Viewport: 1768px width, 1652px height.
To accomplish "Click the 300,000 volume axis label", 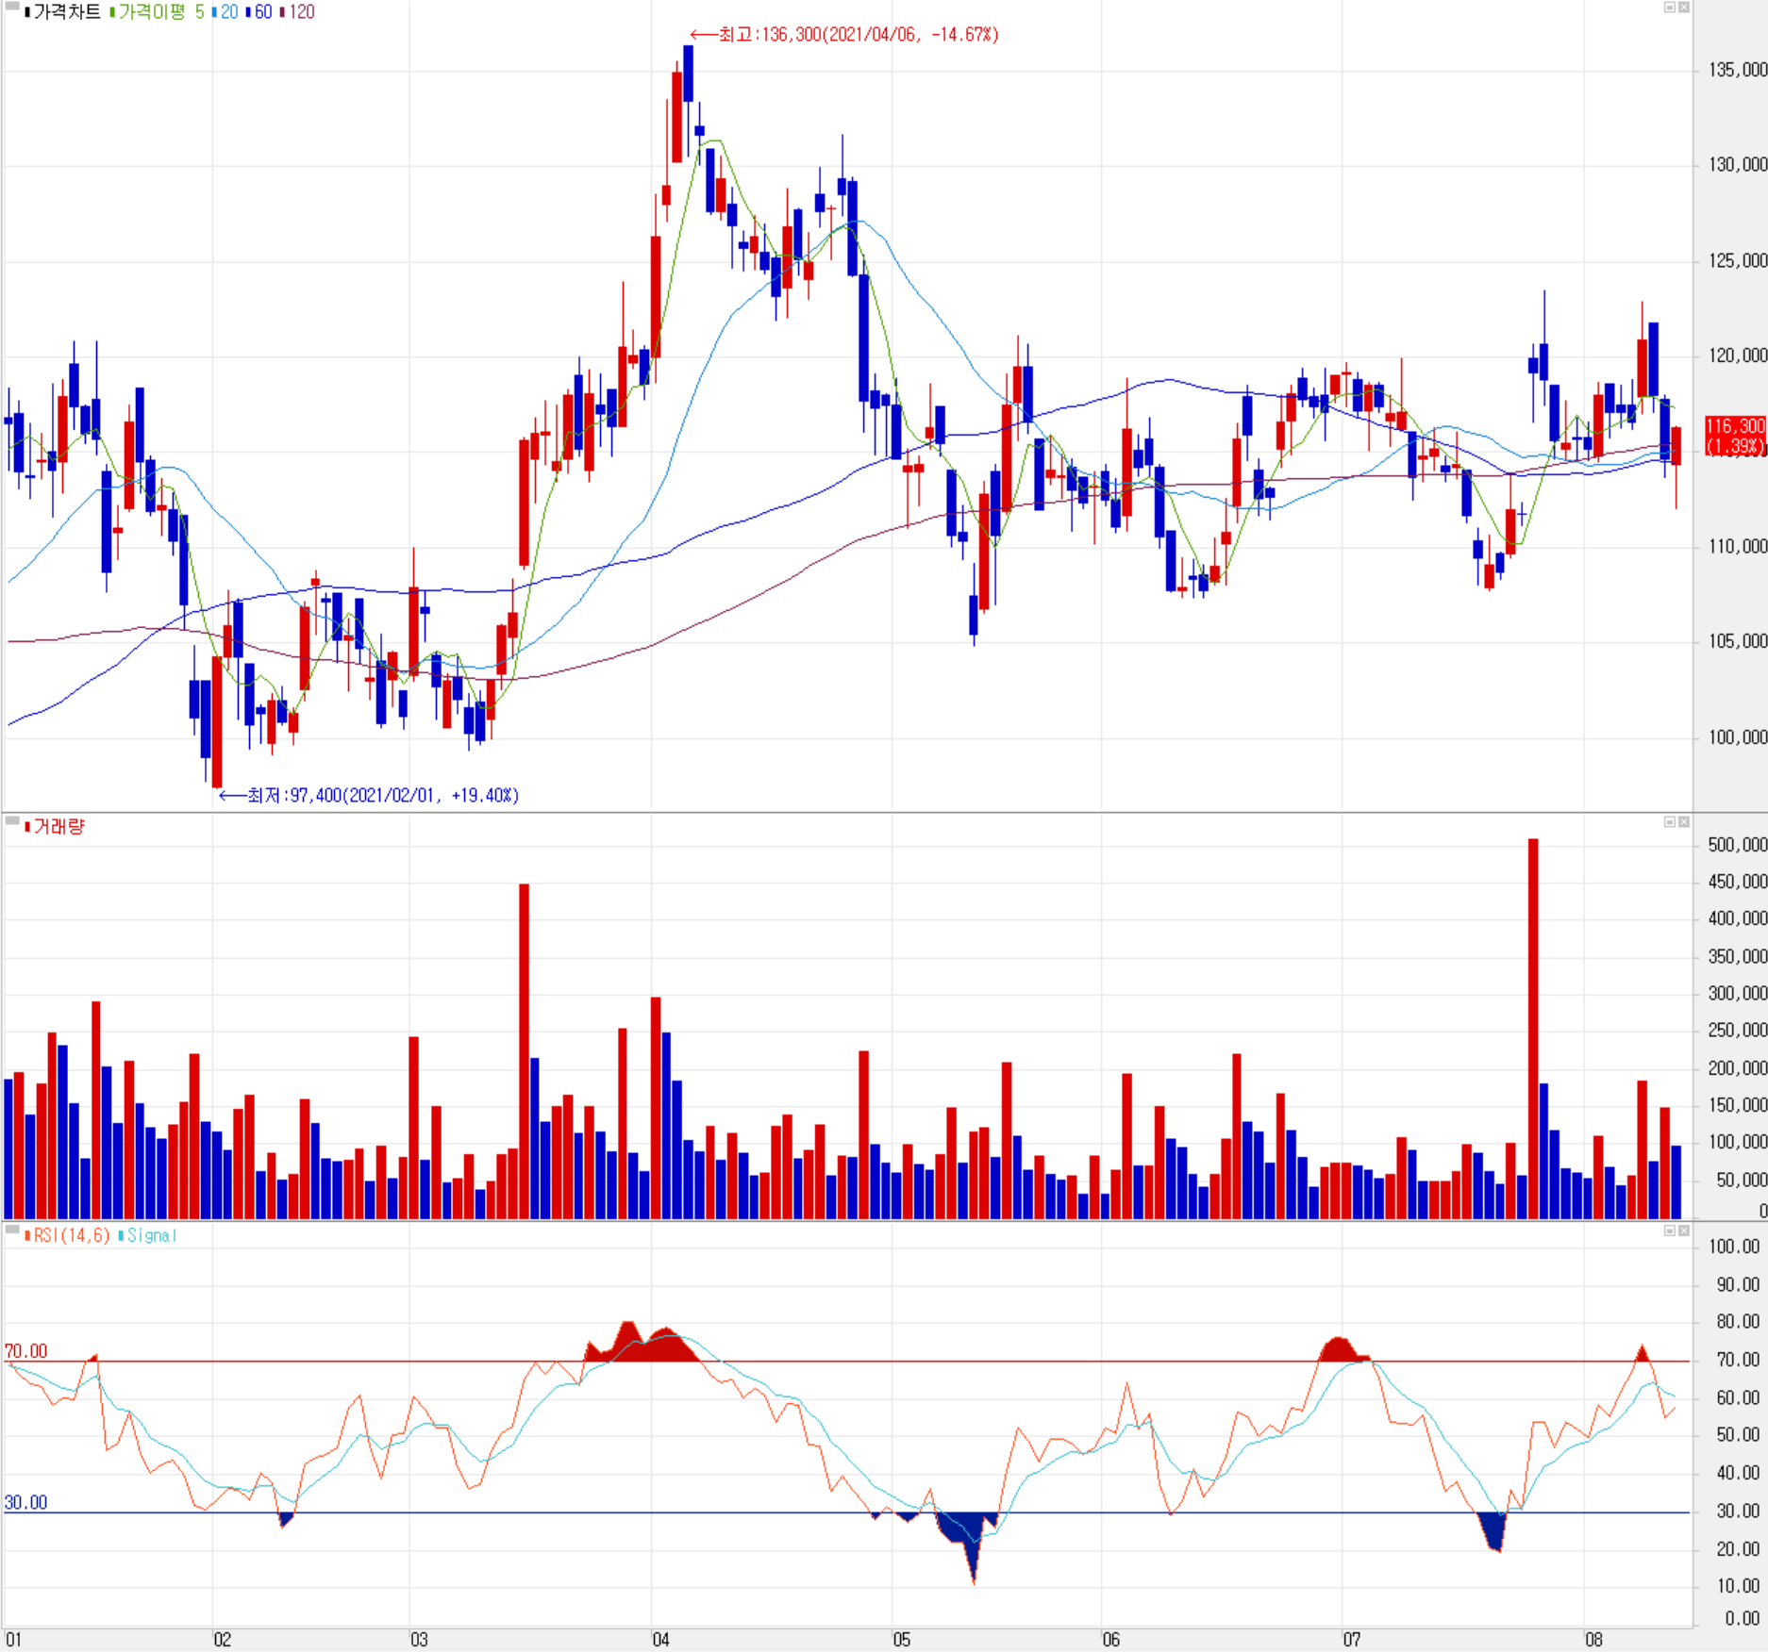I will 1737,994.
